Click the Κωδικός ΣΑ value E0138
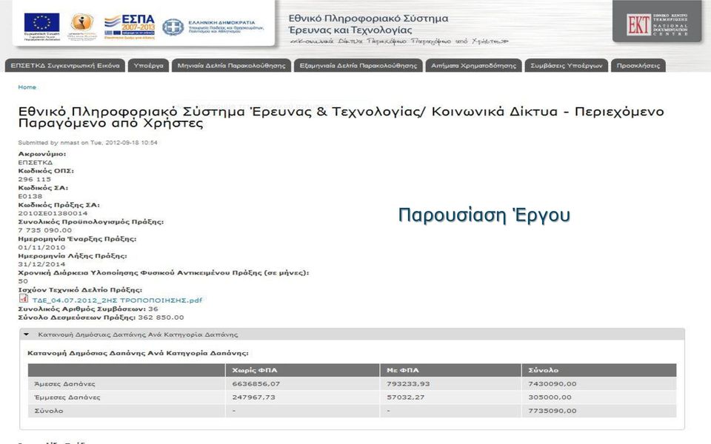 pyautogui.click(x=30, y=196)
